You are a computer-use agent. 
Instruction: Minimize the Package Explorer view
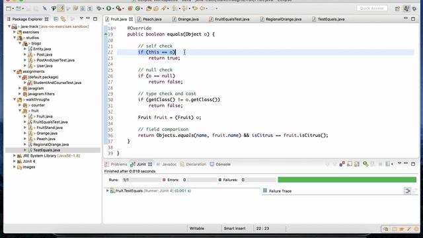coord(88,19)
